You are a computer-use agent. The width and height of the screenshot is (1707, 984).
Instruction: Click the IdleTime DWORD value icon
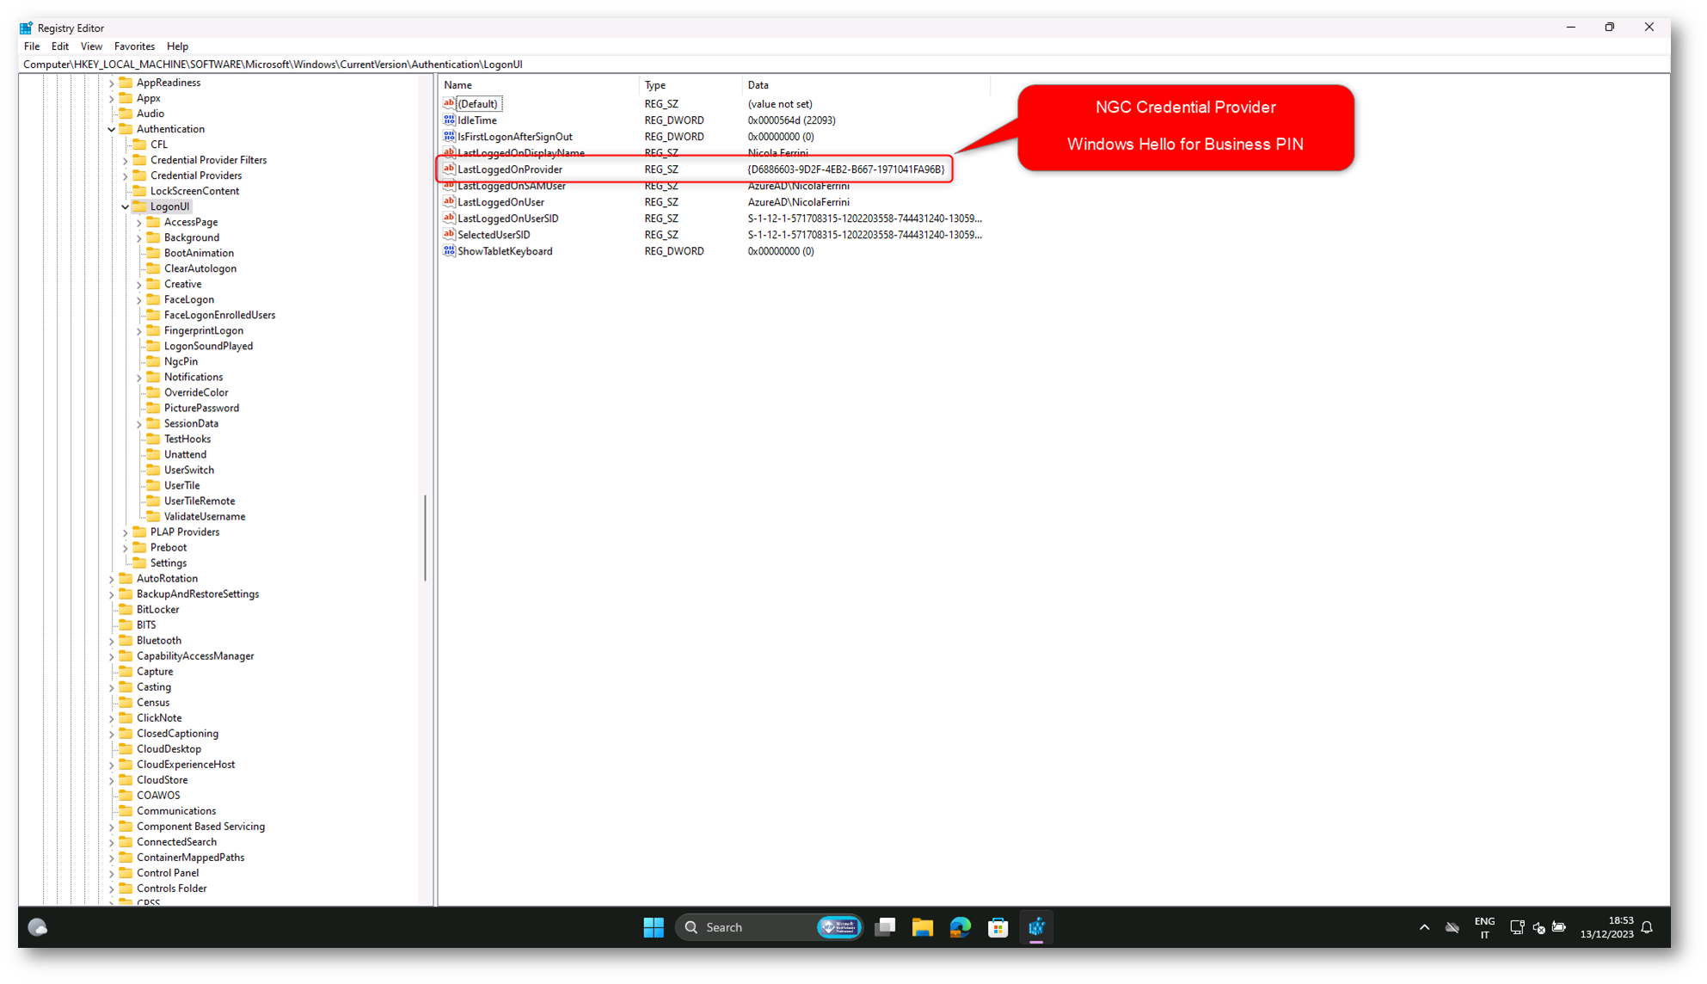[449, 120]
